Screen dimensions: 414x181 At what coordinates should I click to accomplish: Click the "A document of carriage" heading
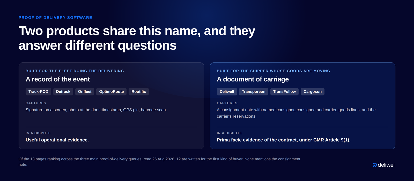pyautogui.click(x=253, y=79)
